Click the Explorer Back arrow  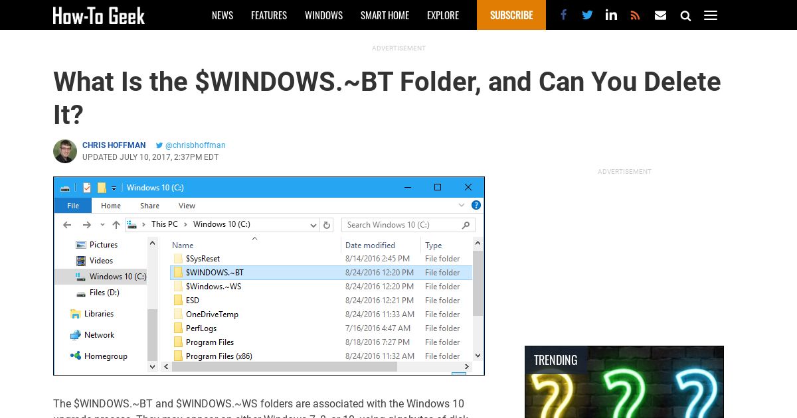pos(67,225)
